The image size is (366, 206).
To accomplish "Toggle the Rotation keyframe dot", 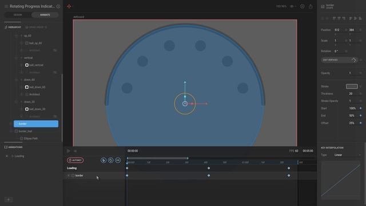I will (346, 51).
